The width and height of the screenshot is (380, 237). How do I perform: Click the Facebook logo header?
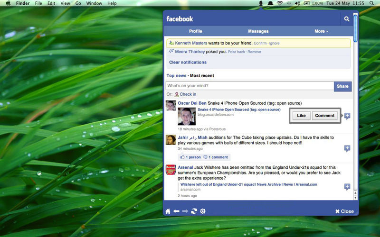180,19
